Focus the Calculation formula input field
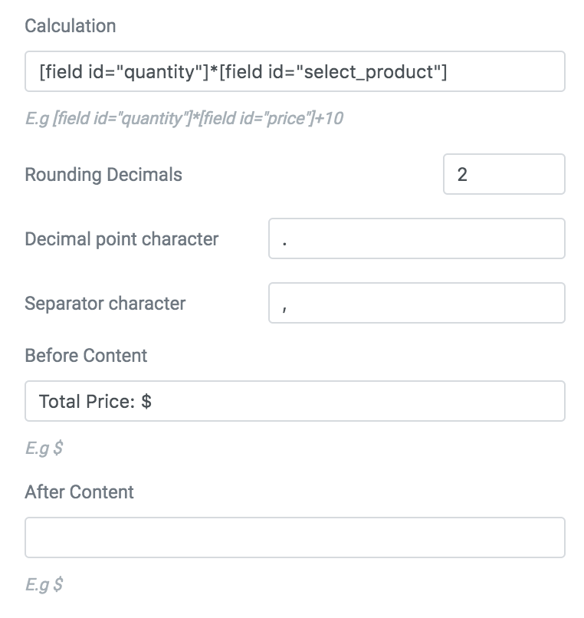584x618 pixels. point(295,71)
